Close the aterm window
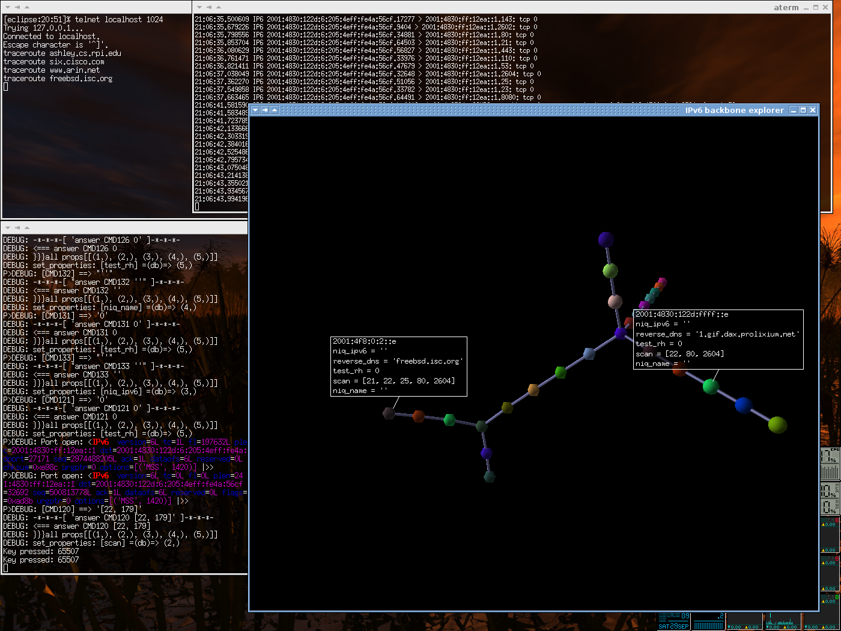The height and width of the screenshot is (631, 841). click(x=825, y=7)
